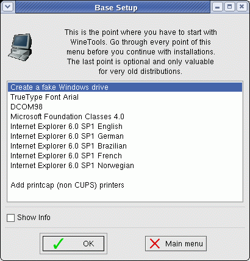250x261 pixels.
Task: Click the red X icon on Main menu
Action: pos(155,244)
